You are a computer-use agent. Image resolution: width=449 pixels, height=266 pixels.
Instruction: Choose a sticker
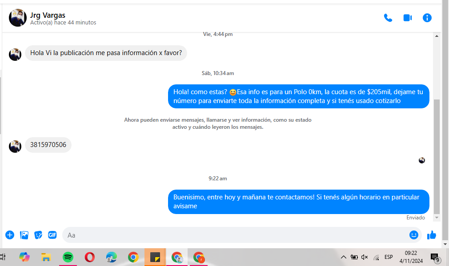pos(38,235)
